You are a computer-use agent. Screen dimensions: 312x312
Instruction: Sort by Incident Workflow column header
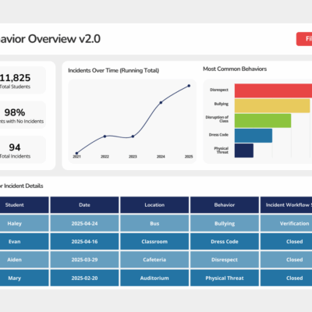[x=286, y=205]
